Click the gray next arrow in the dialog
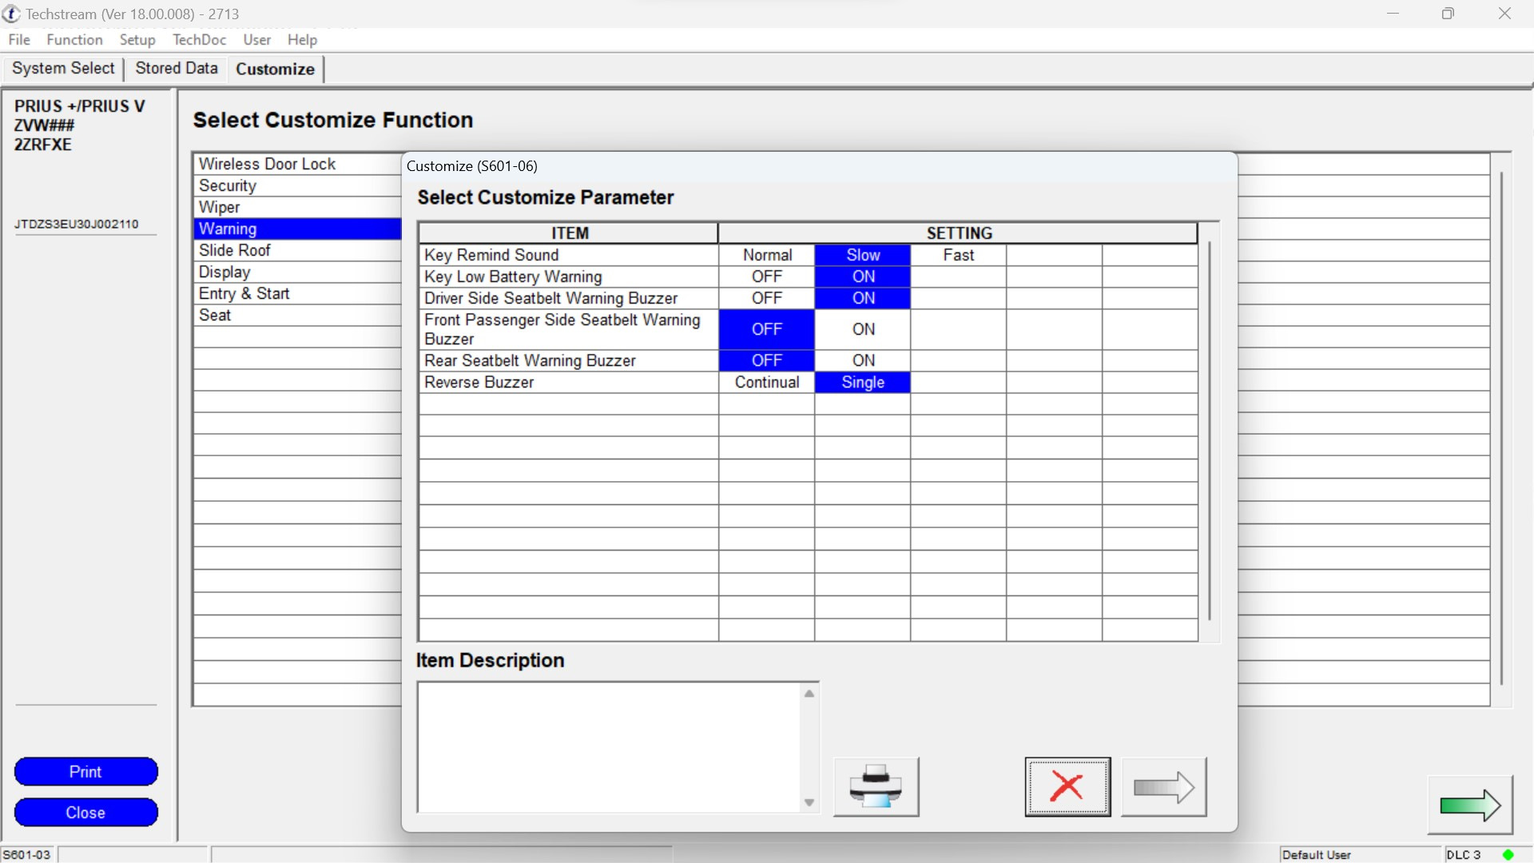1534x863 pixels. coord(1163,787)
